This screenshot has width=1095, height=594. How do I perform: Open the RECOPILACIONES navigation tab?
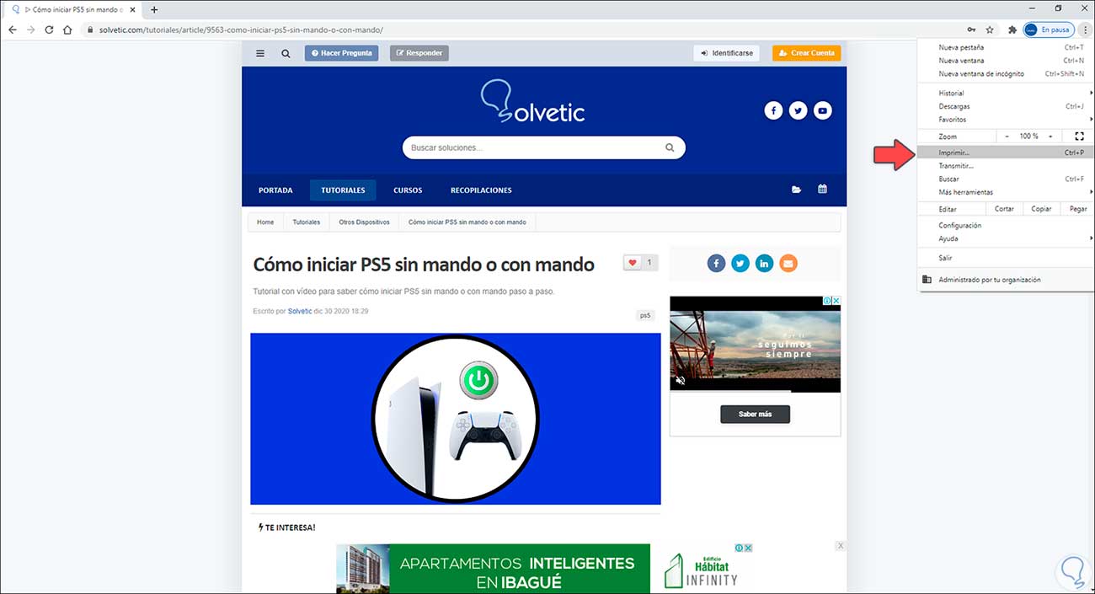pos(481,190)
